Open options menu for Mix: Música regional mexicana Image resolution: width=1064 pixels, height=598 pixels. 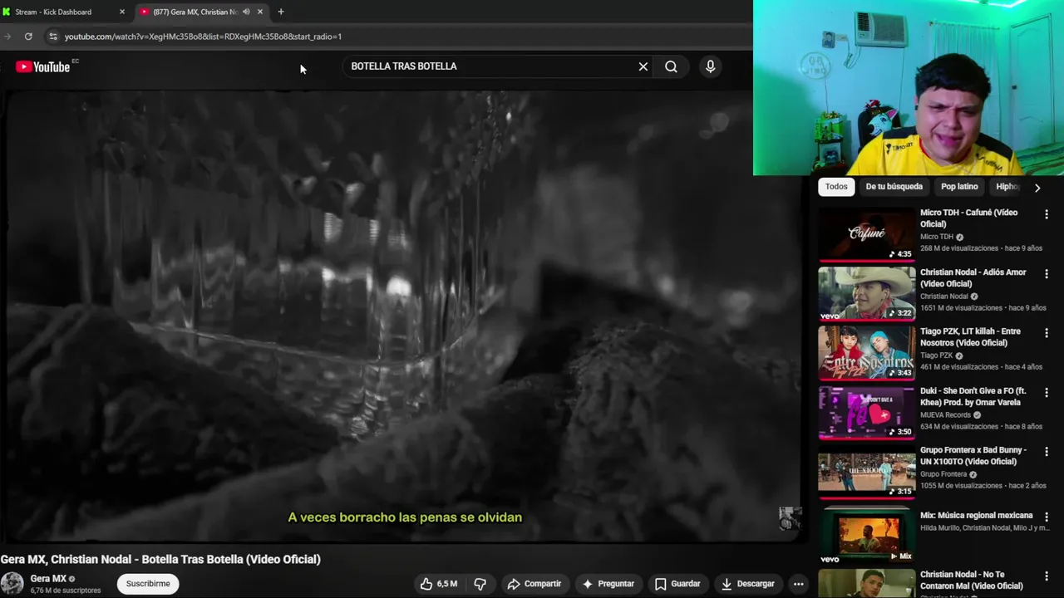click(1047, 517)
